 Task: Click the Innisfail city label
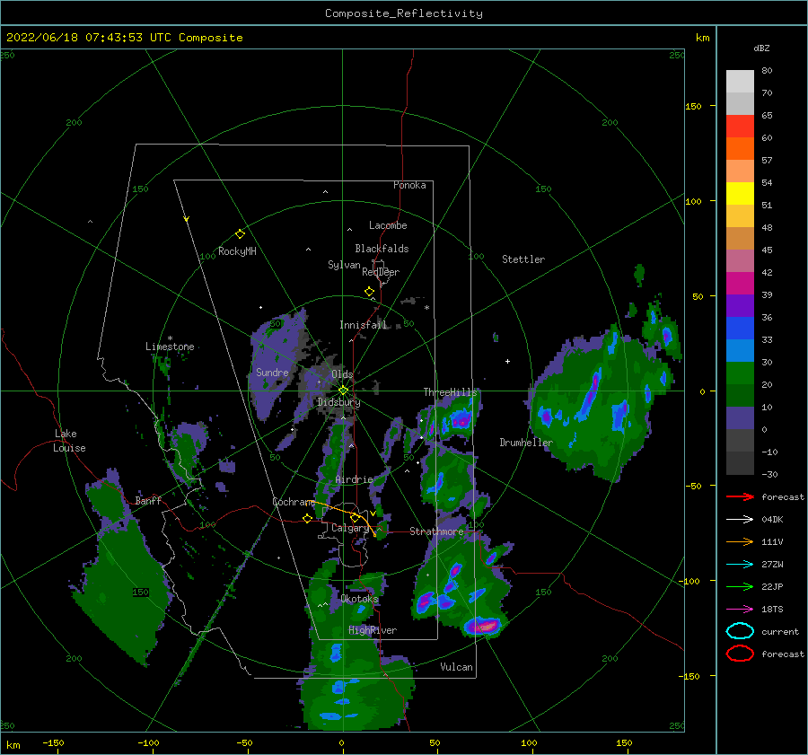pyautogui.click(x=364, y=325)
